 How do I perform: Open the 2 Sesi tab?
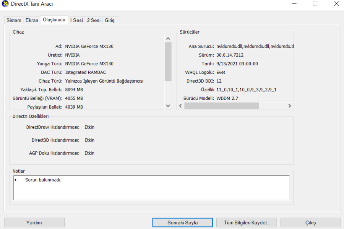tap(94, 20)
